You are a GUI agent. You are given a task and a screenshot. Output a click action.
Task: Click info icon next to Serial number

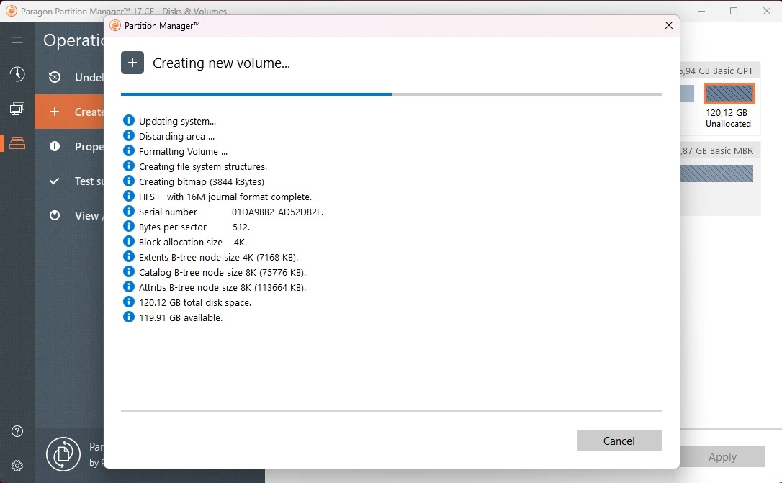[129, 211]
